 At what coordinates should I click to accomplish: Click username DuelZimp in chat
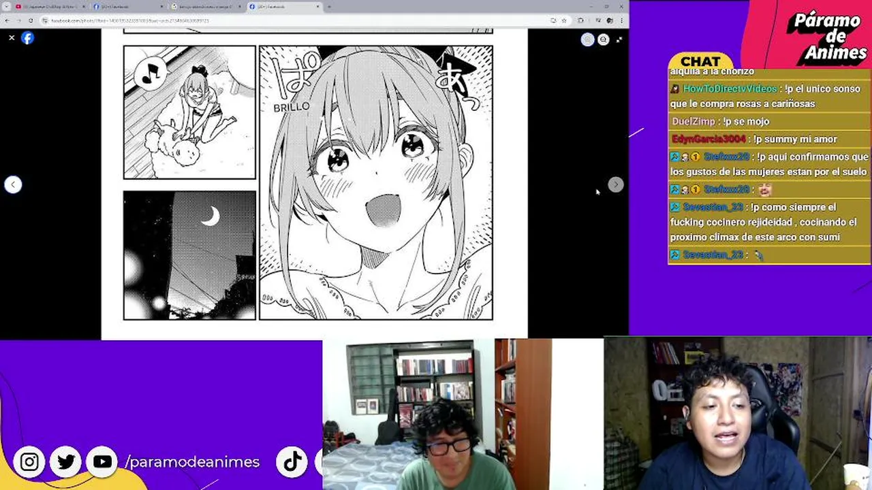click(694, 121)
